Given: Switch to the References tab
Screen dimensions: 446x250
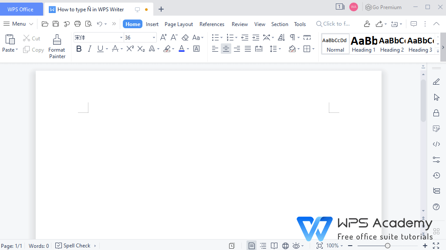Looking at the screenshot, I should 212,24.
